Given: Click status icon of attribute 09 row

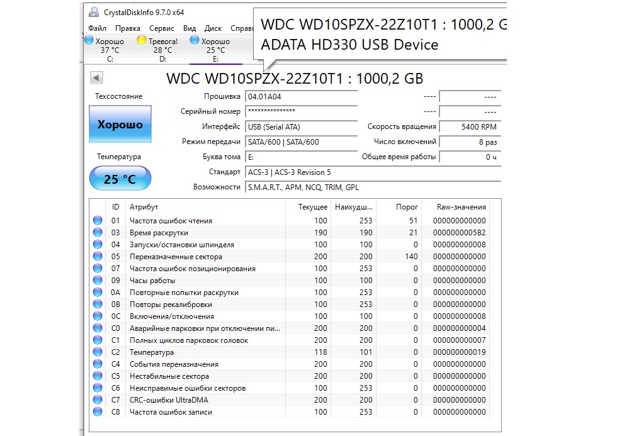Looking at the screenshot, I should click(x=98, y=280).
